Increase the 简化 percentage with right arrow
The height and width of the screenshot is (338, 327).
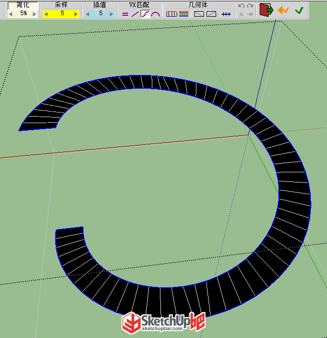[x=34, y=14]
